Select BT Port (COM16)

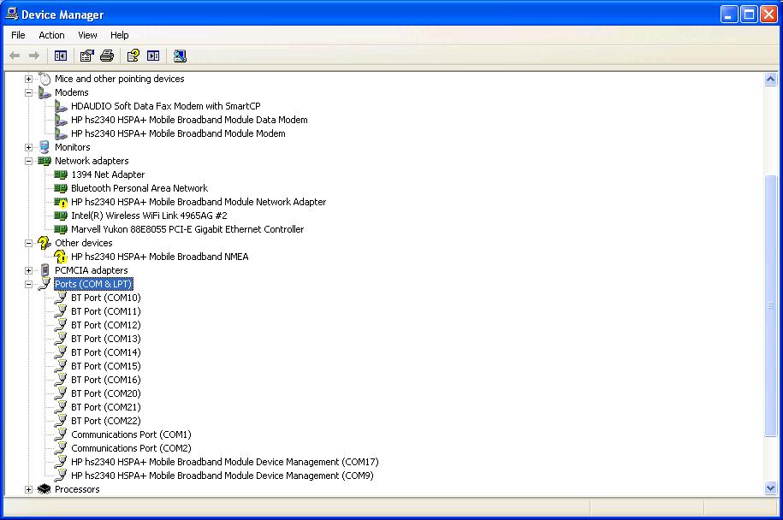coord(106,380)
